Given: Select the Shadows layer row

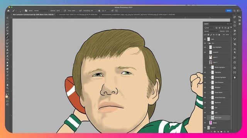Looking at the screenshot, I should [218, 87].
